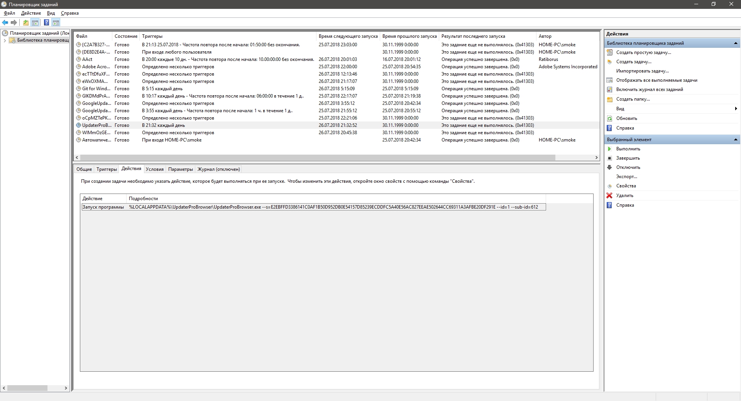Click the clock icon of Git for Wind... task
The width and height of the screenshot is (741, 401).
tap(79, 89)
